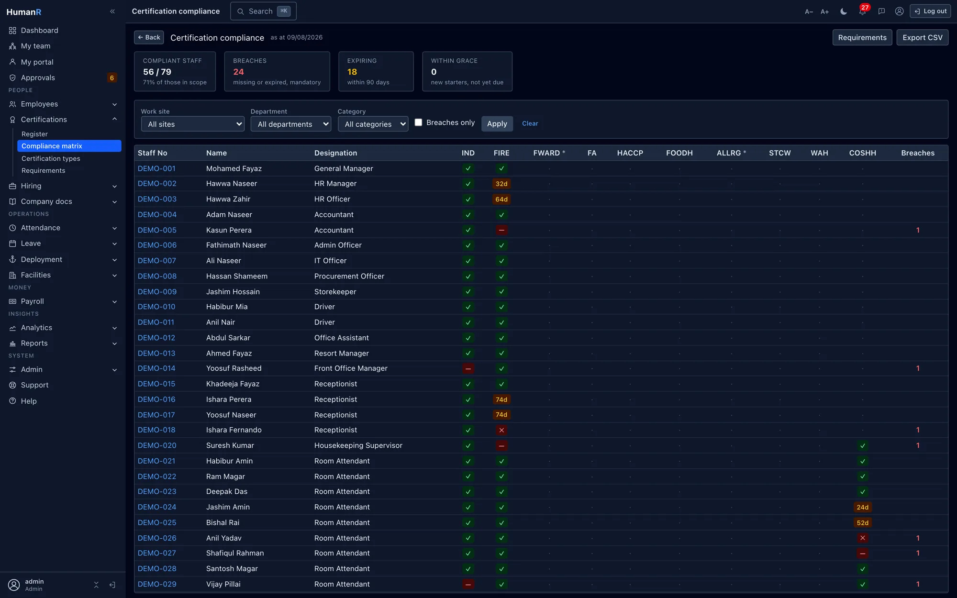Click the header Requirements button
Screen dimensions: 957x598
(862, 37)
